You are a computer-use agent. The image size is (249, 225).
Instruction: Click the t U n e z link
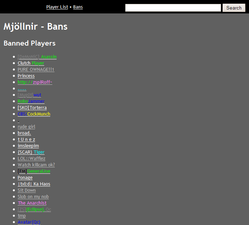[x=27, y=140]
